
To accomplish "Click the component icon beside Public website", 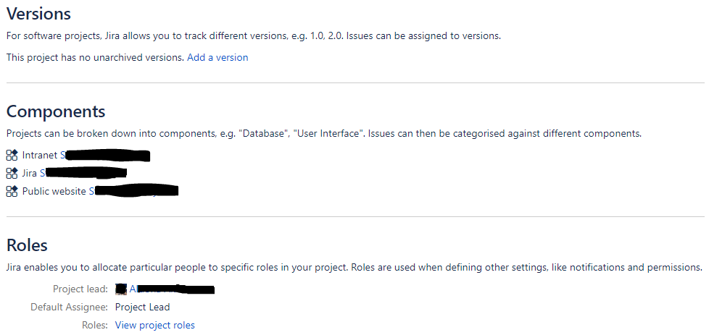I will [12, 192].
